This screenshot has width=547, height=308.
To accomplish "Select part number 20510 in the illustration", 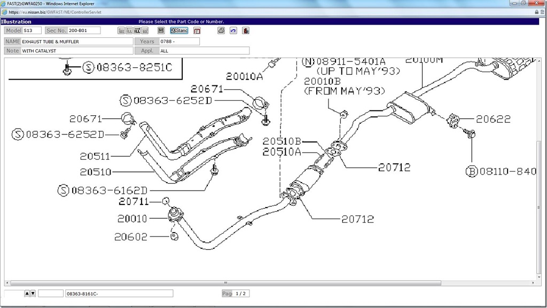I will [x=96, y=172].
